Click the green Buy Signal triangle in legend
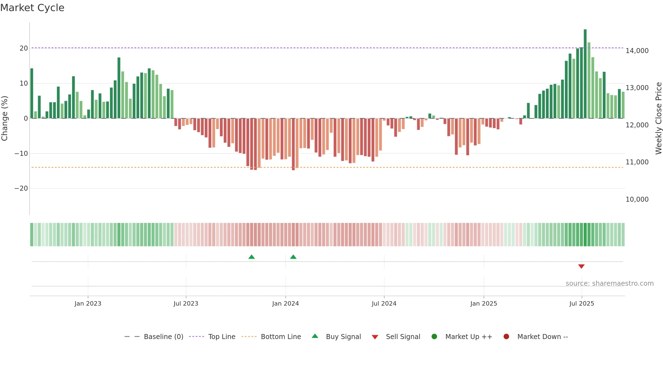Image resolution: width=663 pixels, height=373 pixels. pyautogui.click(x=315, y=336)
